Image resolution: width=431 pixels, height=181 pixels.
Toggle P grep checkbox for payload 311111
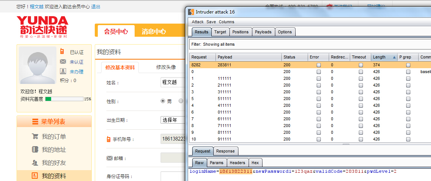408,92
